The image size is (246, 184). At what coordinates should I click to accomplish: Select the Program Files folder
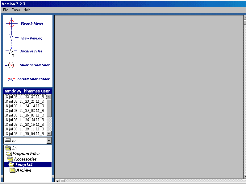pos(26,153)
